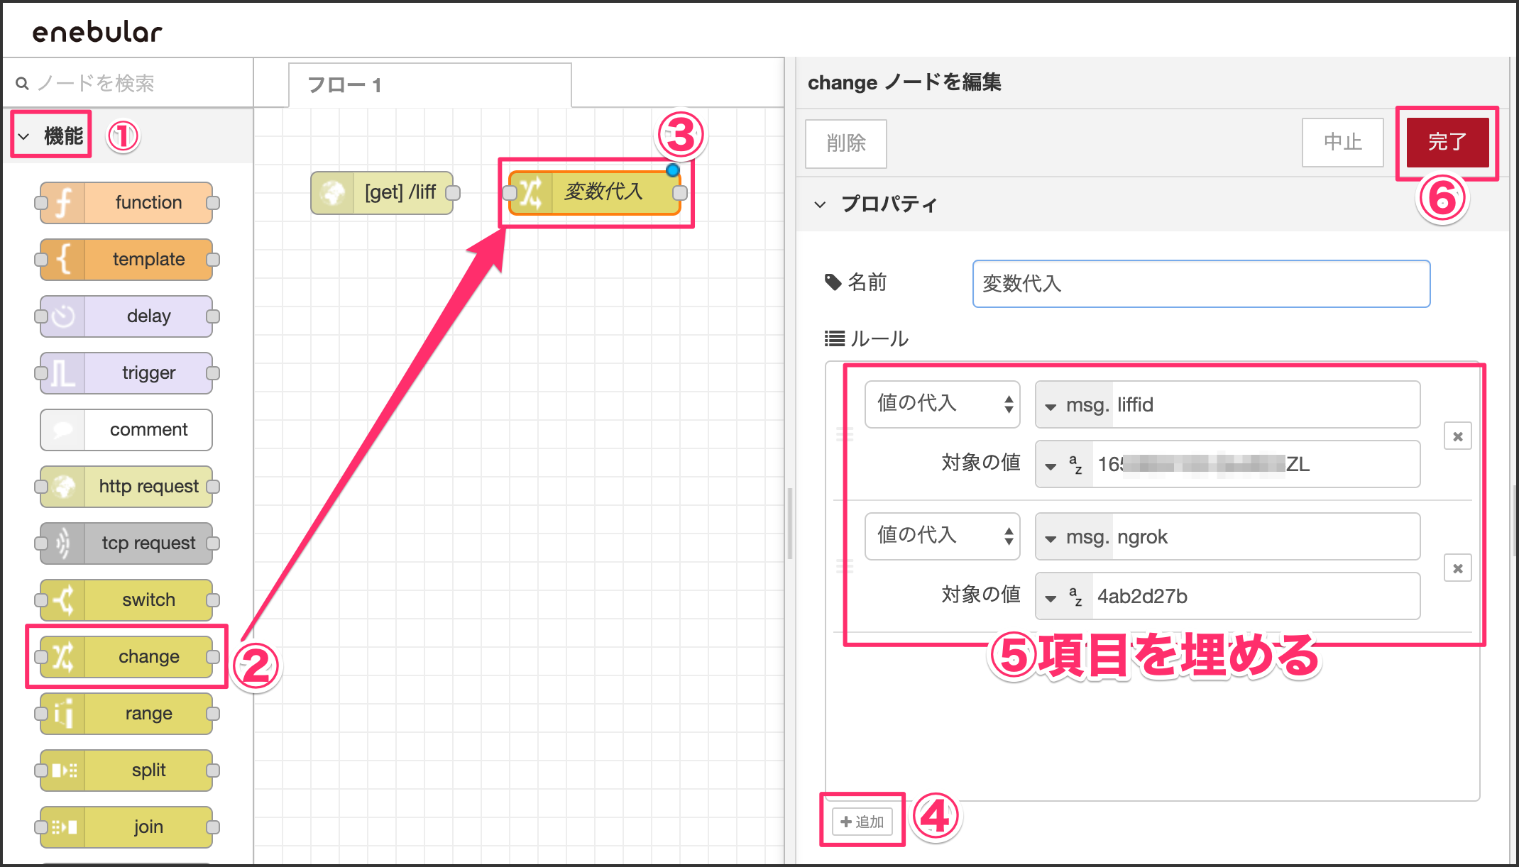Click input port of 変数代入 node

coord(509,193)
